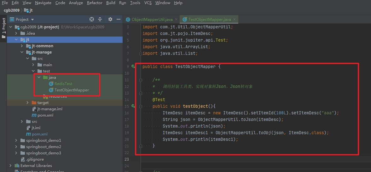Click the collapse all icon in Project panel

[x=100, y=20]
